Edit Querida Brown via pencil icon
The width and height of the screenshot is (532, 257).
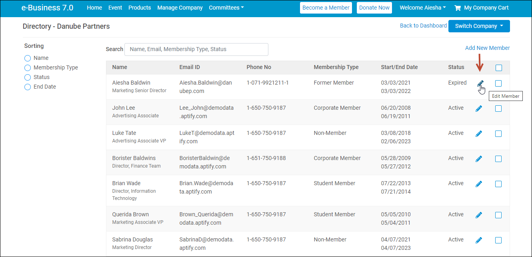tap(479, 215)
